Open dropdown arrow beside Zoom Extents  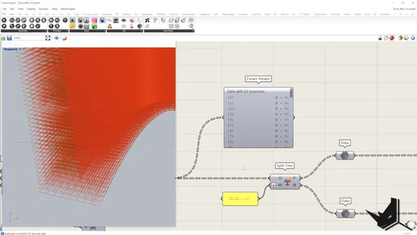[52, 38]
